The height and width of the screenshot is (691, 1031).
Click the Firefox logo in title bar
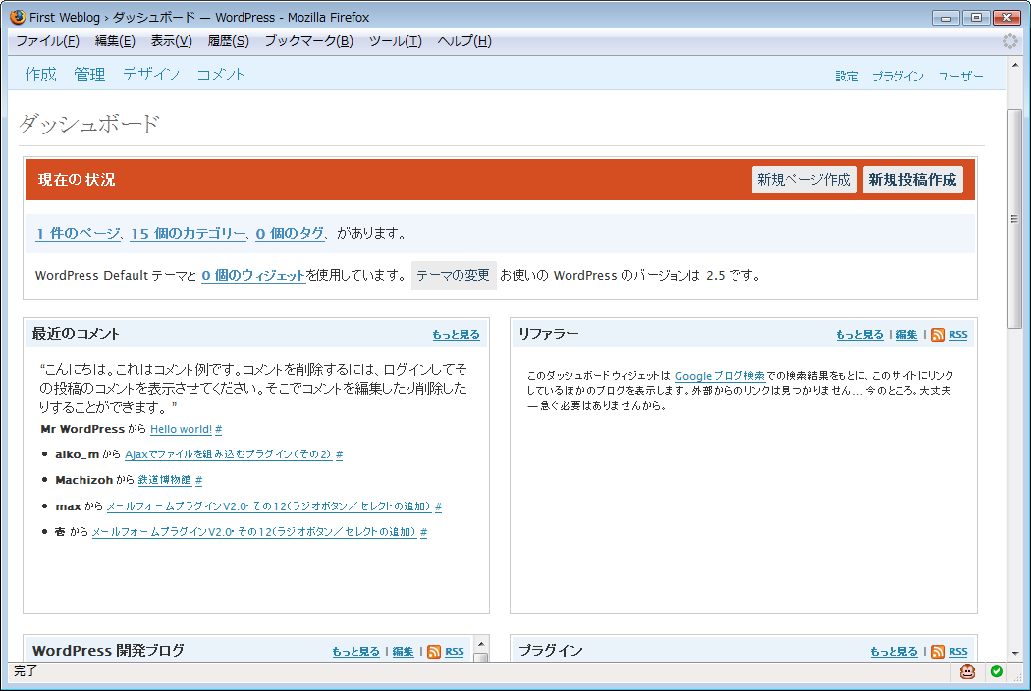click(x=18, y=17)
